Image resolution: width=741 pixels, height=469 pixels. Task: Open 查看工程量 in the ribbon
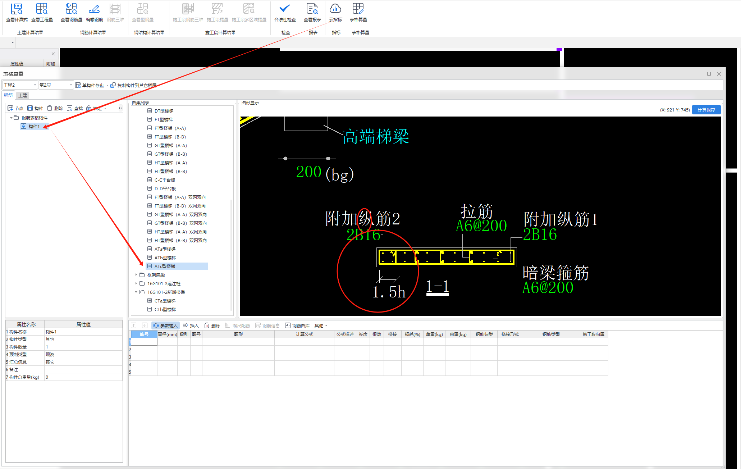(x=42, y=13)
